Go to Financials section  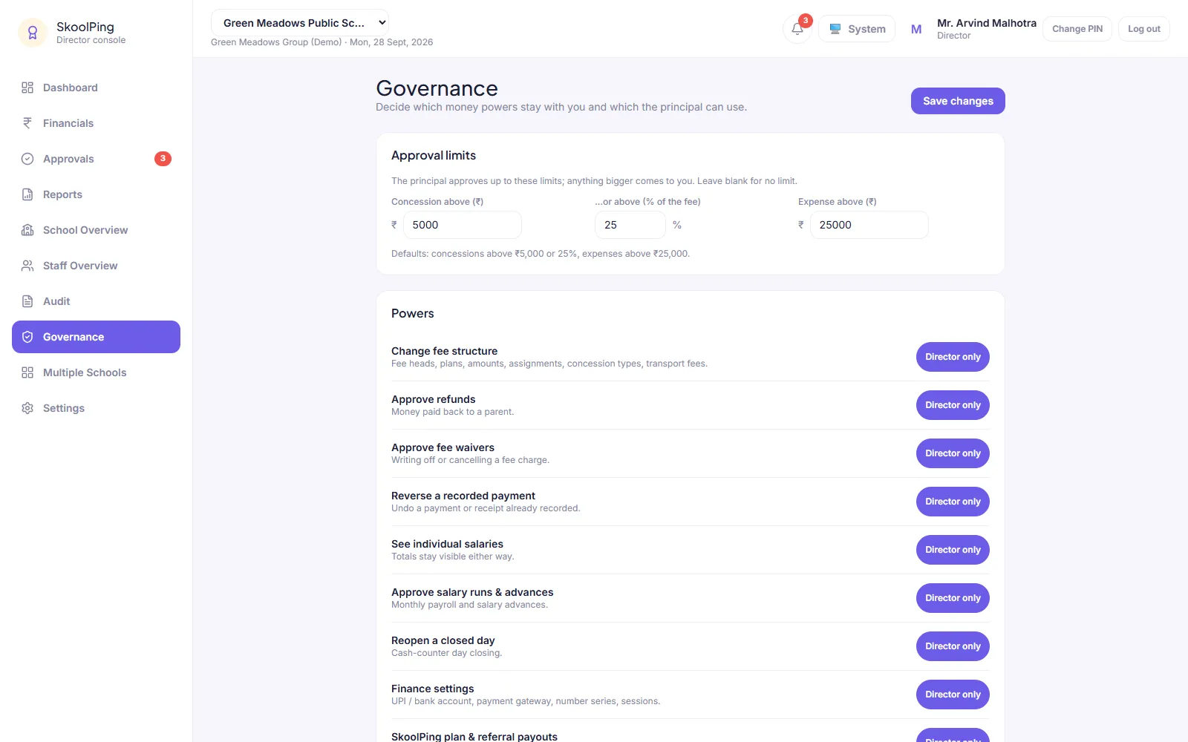(x=96, y=123)
